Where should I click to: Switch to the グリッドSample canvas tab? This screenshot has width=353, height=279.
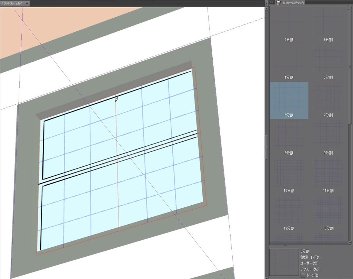pyautogui.click(x=14, y=2)
